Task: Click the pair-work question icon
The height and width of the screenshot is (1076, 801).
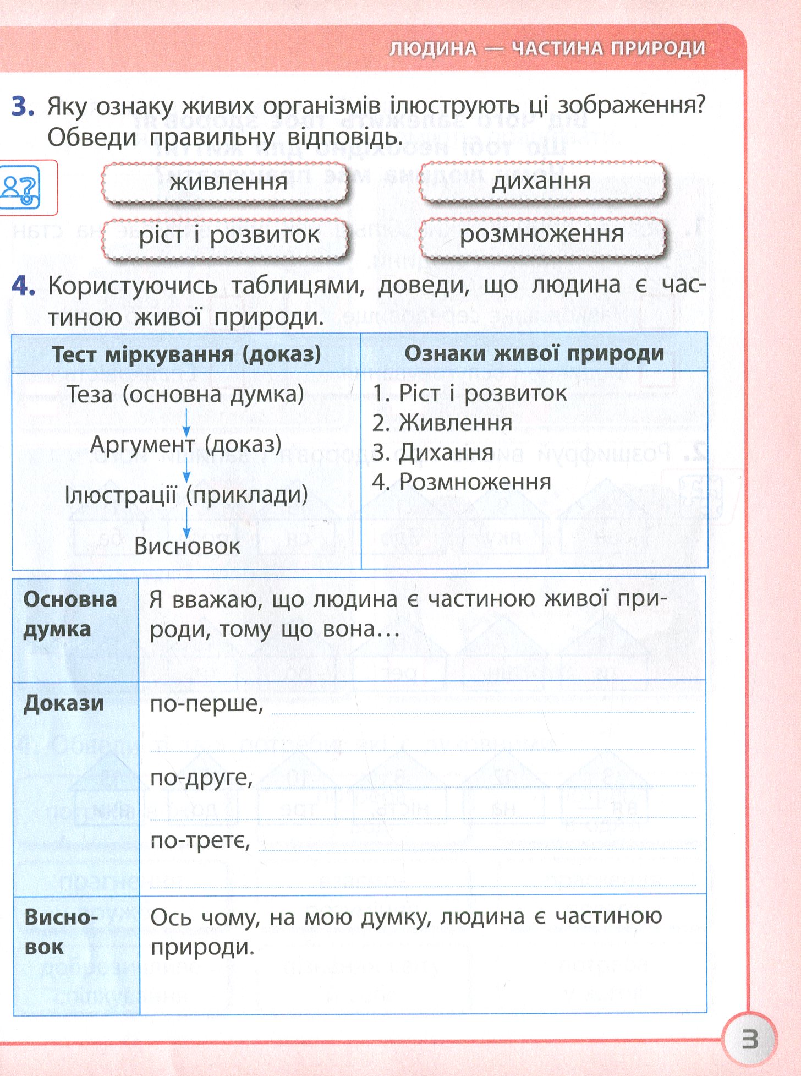Action: pos(21,188)
